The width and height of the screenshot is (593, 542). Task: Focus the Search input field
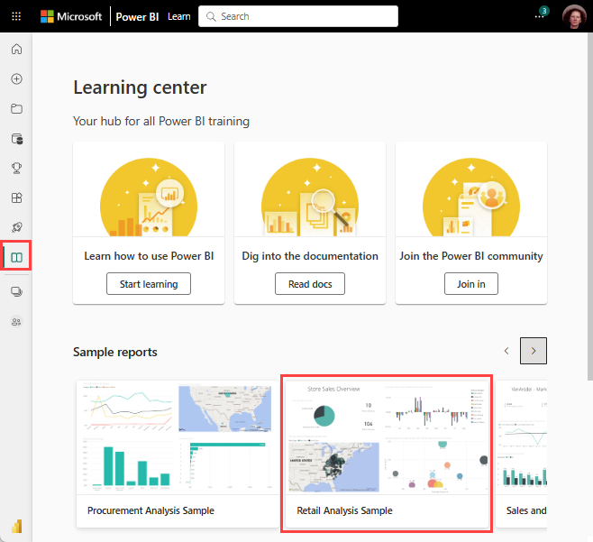point(298,16)
